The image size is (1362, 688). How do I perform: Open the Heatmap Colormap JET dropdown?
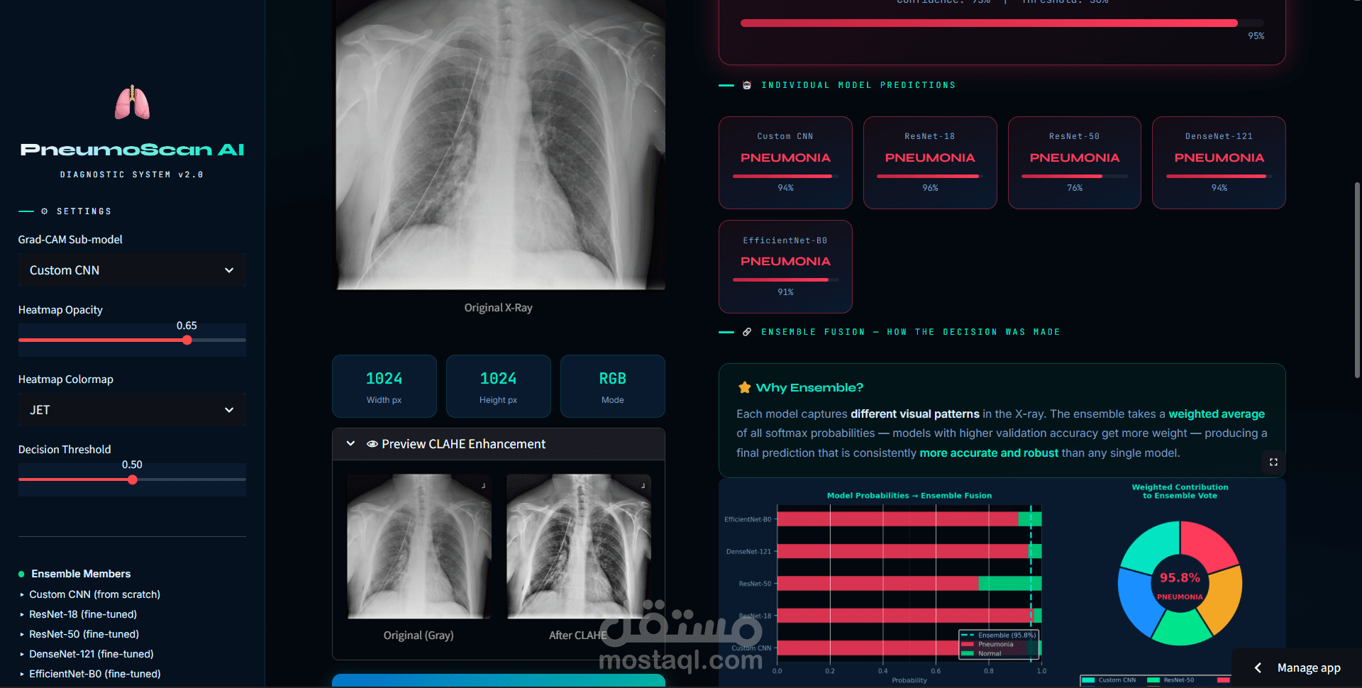132,410
